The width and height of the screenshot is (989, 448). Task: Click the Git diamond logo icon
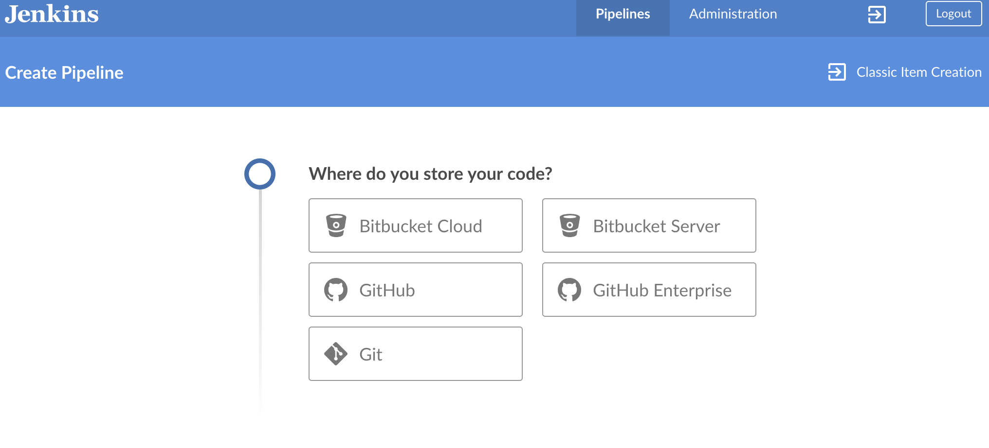coord(336,354)
